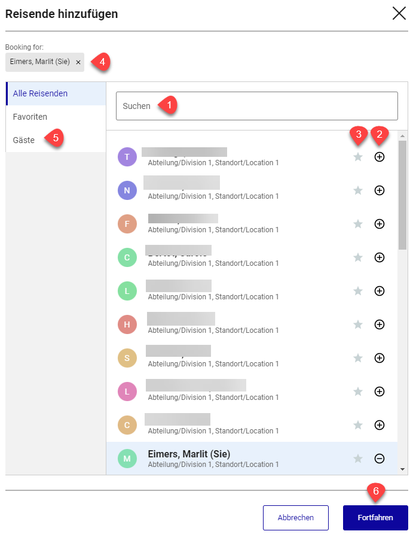
Task: Select the Eimers, Marlit (Sie) row name
Action: (189, 454)
